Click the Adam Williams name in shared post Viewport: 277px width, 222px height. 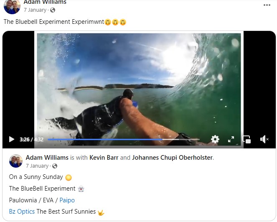47,158
